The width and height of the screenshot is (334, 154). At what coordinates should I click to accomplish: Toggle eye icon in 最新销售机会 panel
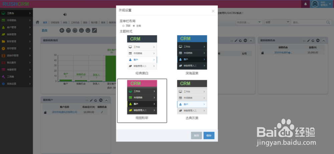tap(318, 40)
